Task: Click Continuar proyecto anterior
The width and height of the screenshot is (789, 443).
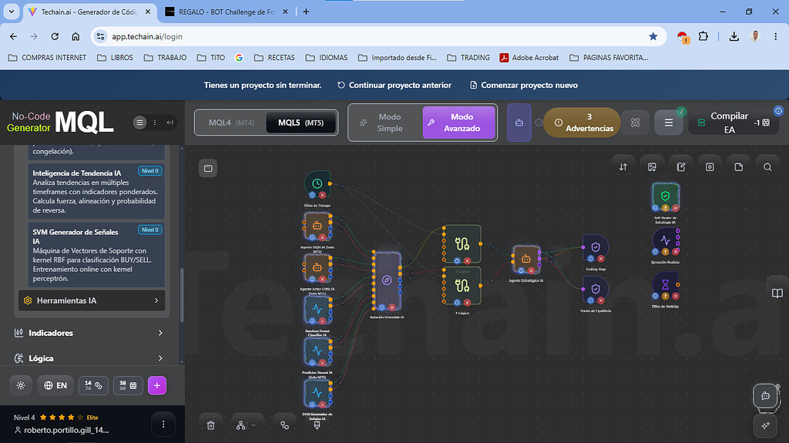Action: (x=394, y=85)
